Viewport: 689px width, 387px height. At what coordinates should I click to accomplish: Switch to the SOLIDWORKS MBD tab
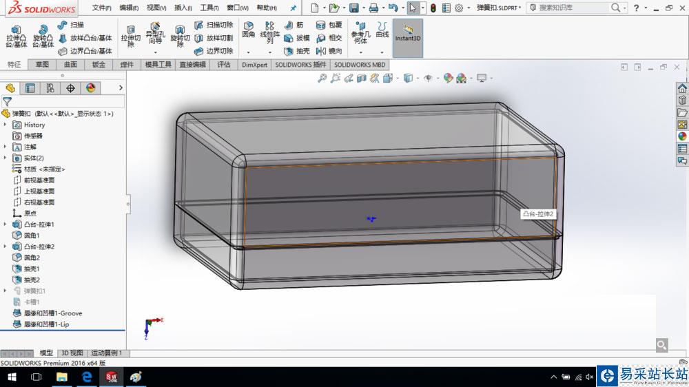(x=360, y=65)
